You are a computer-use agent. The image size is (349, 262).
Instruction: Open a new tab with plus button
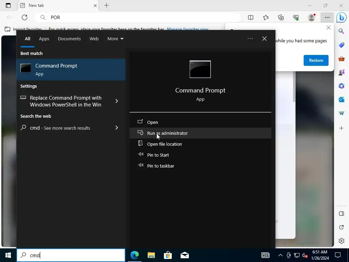(106, 5)
